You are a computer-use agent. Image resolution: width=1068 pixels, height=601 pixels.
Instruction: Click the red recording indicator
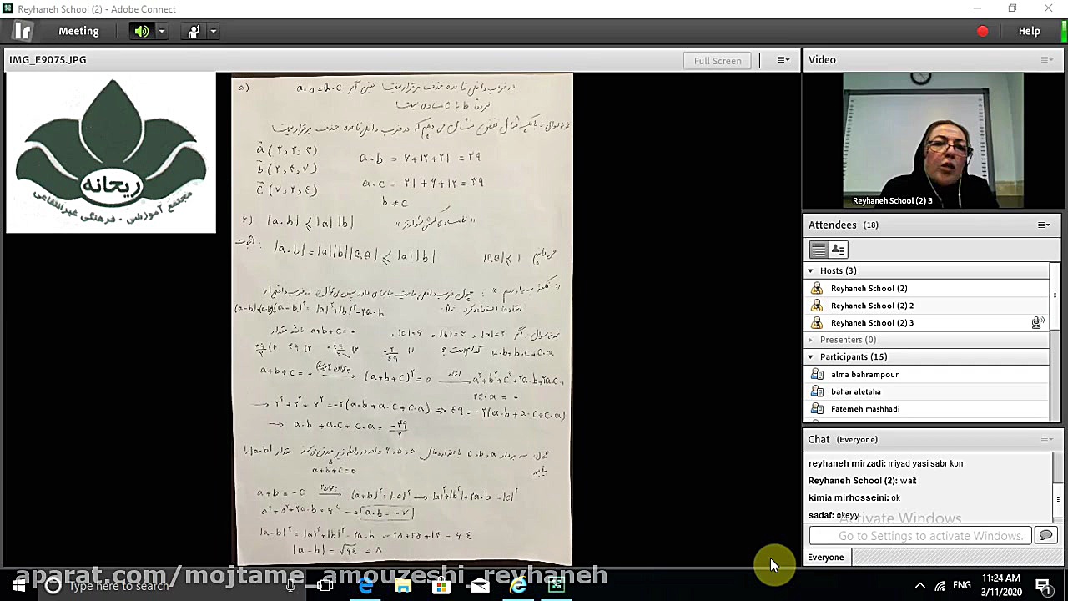(982, 30)
